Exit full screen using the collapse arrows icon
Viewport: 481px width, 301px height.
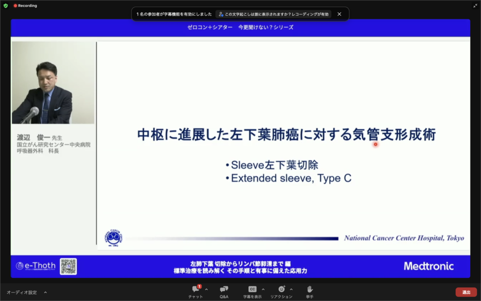tap(475, 6)
